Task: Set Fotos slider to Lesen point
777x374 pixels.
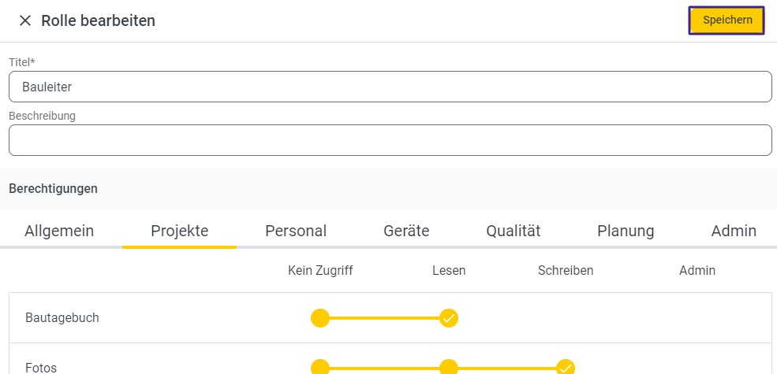Action: point(449,368)
